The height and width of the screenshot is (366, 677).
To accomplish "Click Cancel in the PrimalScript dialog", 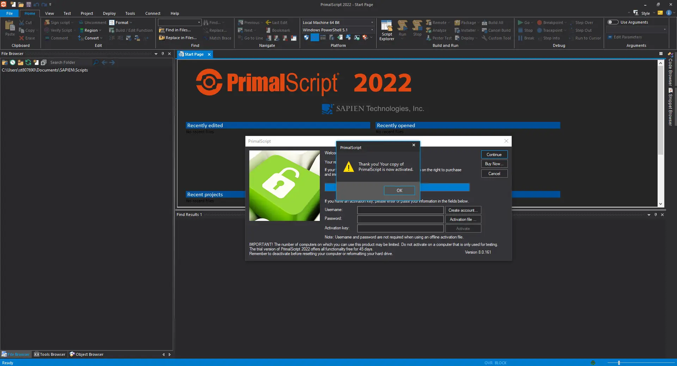I will 494,174.
